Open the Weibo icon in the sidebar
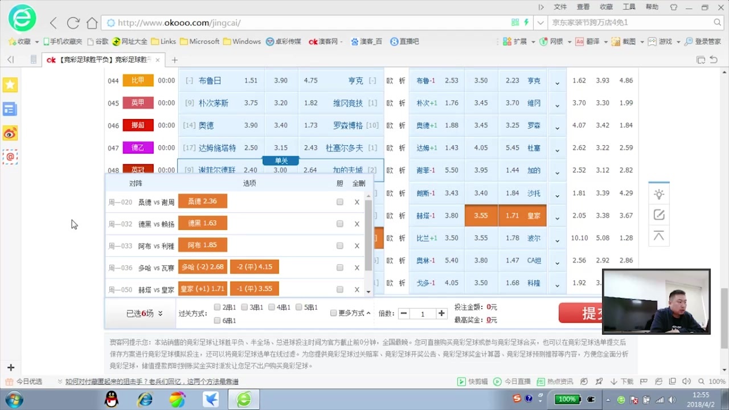This screenshot has width=729, height=410. (x=10, y=133)
